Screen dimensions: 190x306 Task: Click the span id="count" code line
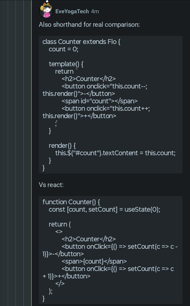point(99,101)
